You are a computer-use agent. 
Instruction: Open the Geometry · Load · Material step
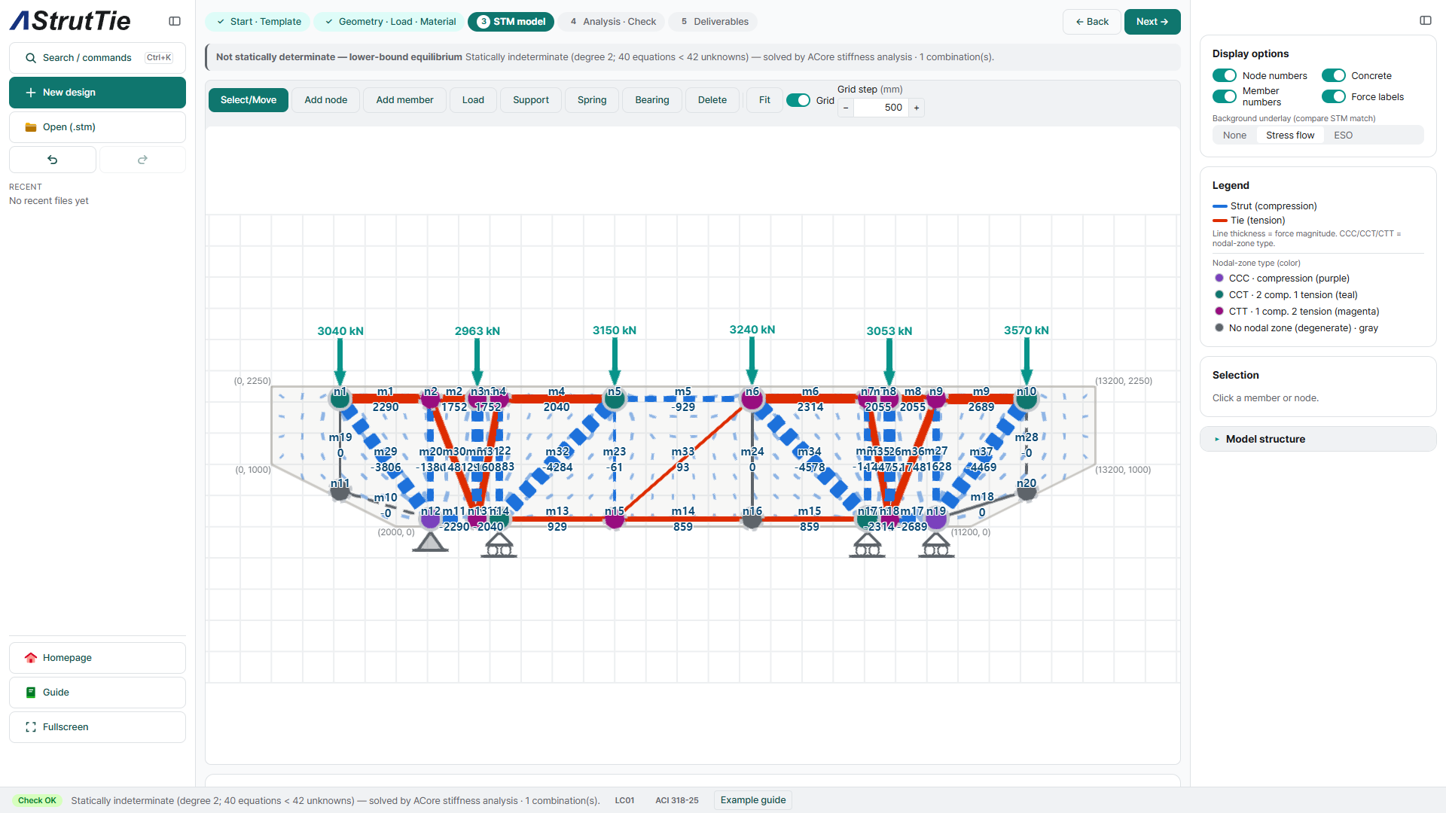[389, 22]
